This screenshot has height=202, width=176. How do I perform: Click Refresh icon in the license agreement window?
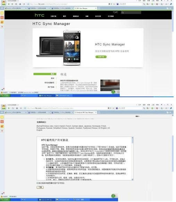click(x=13, y=108)
